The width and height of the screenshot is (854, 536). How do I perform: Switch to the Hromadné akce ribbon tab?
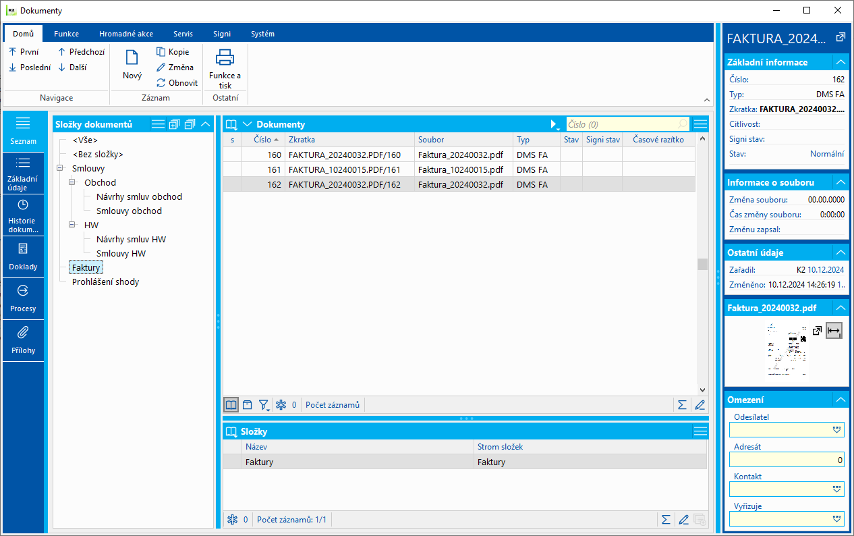(x=126, y=34)
